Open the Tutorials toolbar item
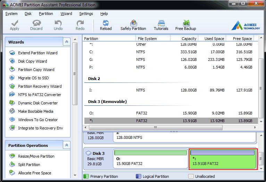 tap(161, 25)
